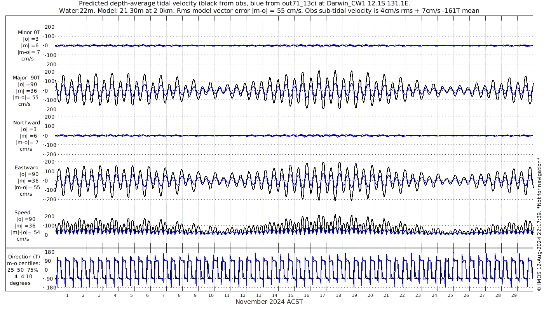Click day 15 on the time axis
Screen dimensions: 544x310
click(291, 295)
